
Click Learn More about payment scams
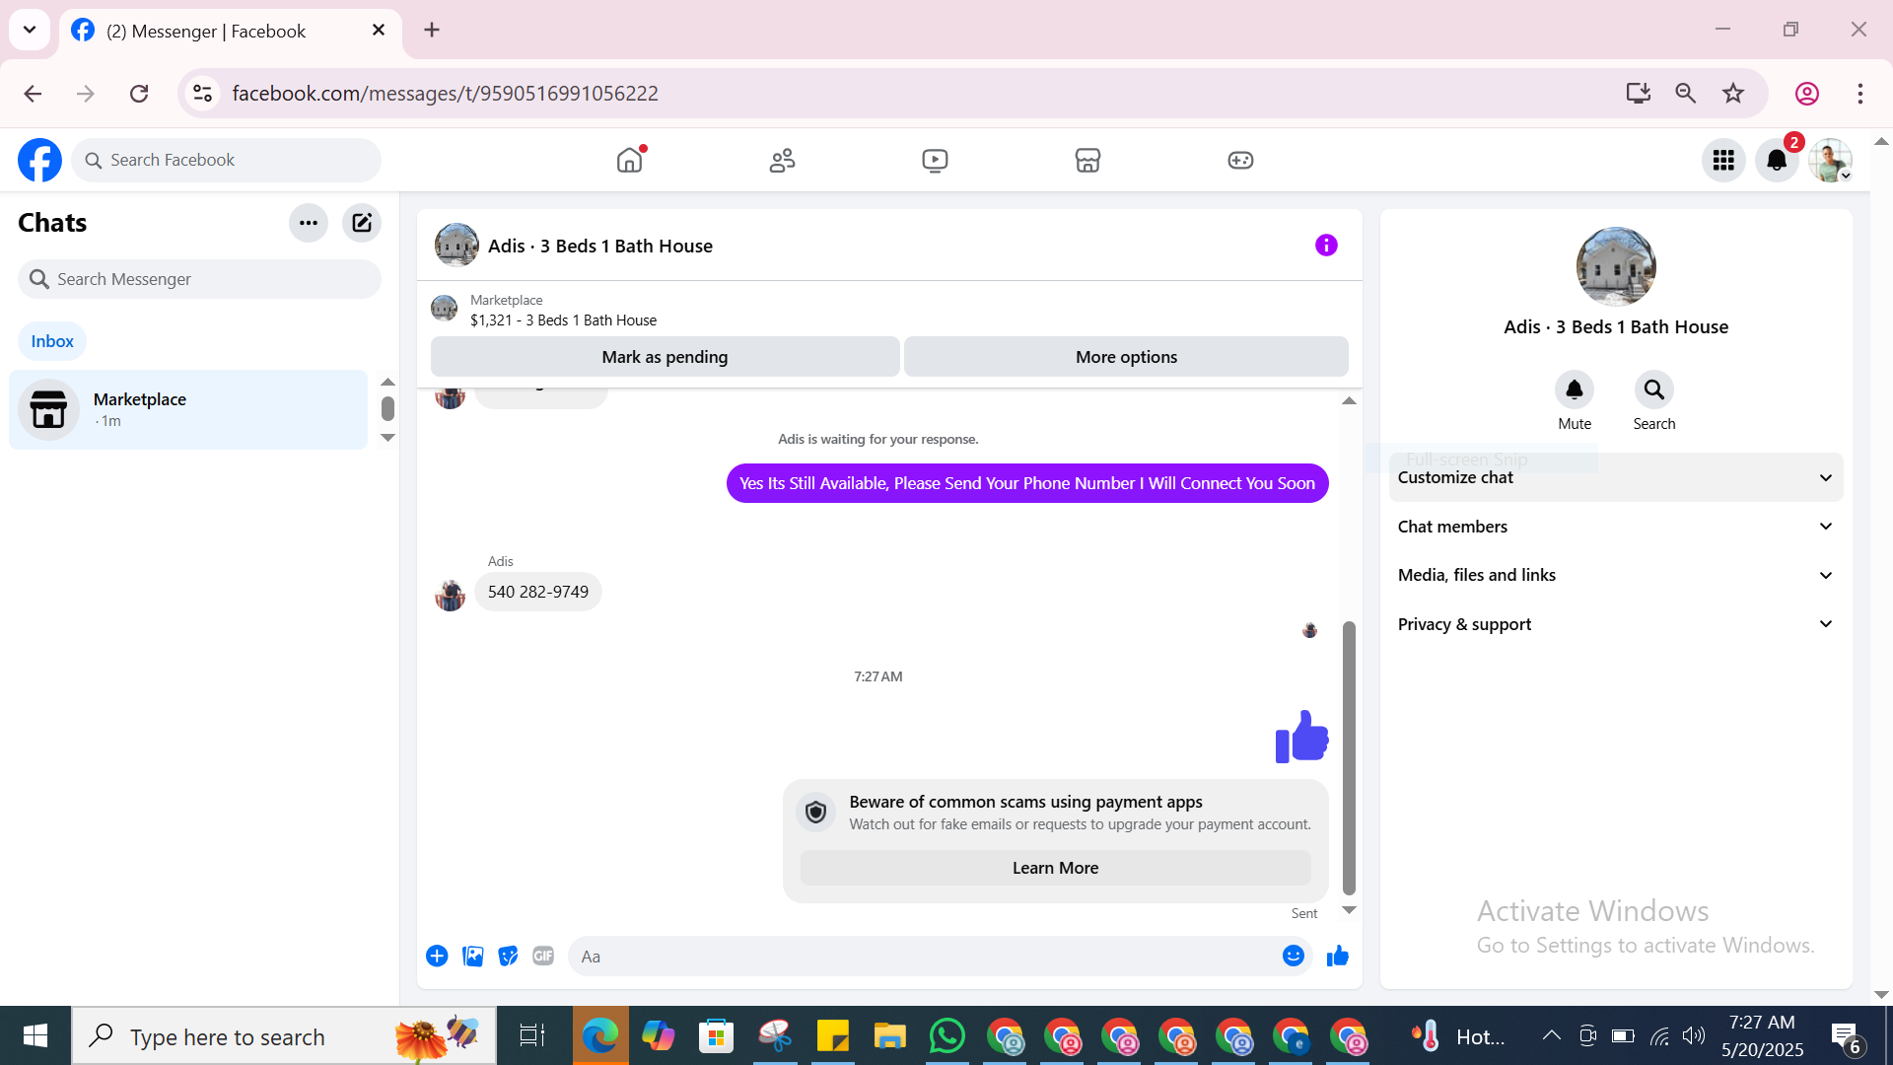click(x=1055, y=868)
